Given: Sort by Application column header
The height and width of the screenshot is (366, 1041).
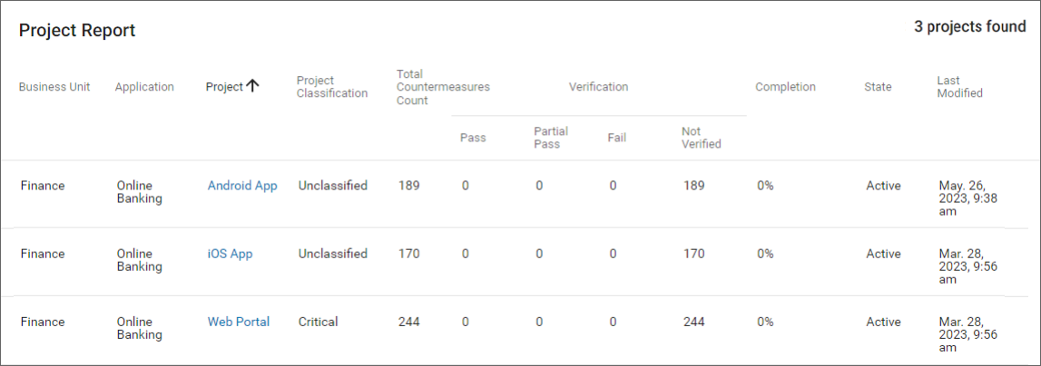Looking at the screenshot, I should [144, 87].
